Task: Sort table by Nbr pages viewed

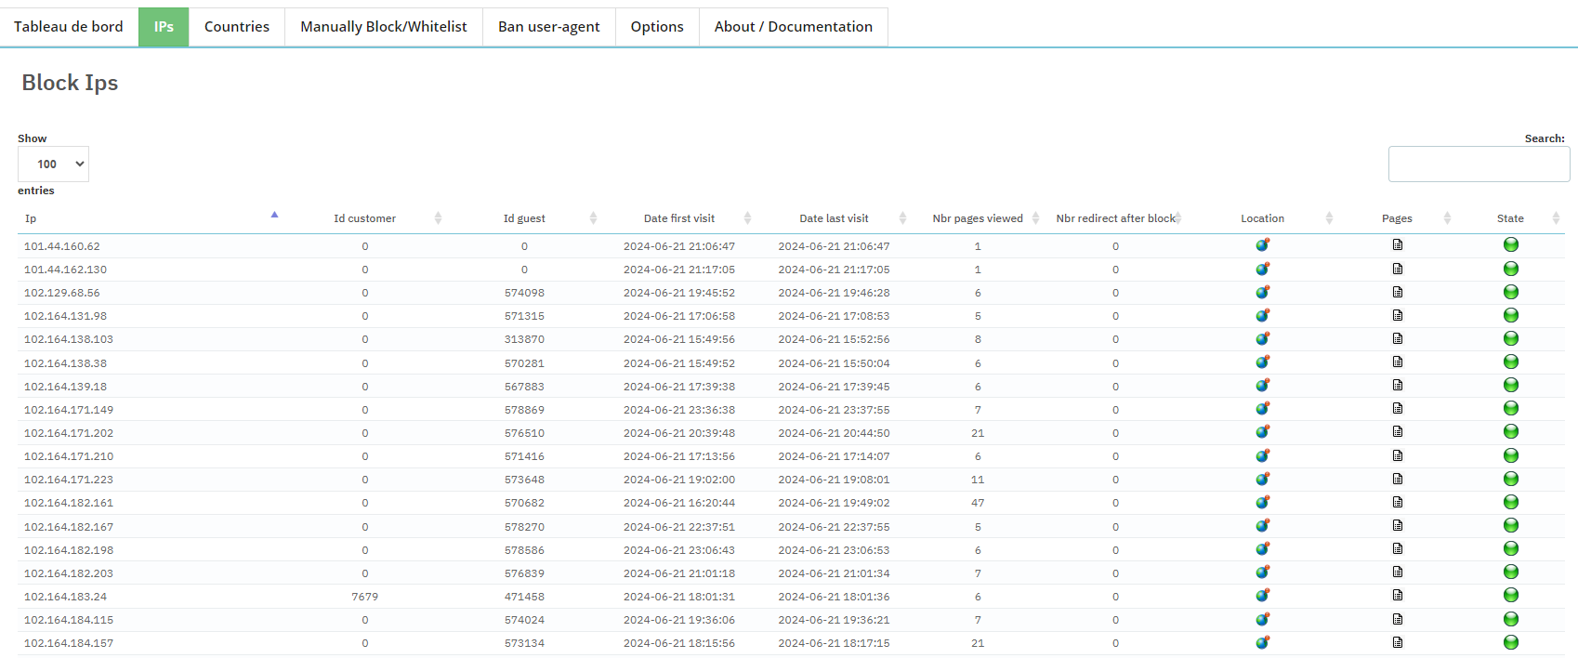Action: (x=978, y=218)
